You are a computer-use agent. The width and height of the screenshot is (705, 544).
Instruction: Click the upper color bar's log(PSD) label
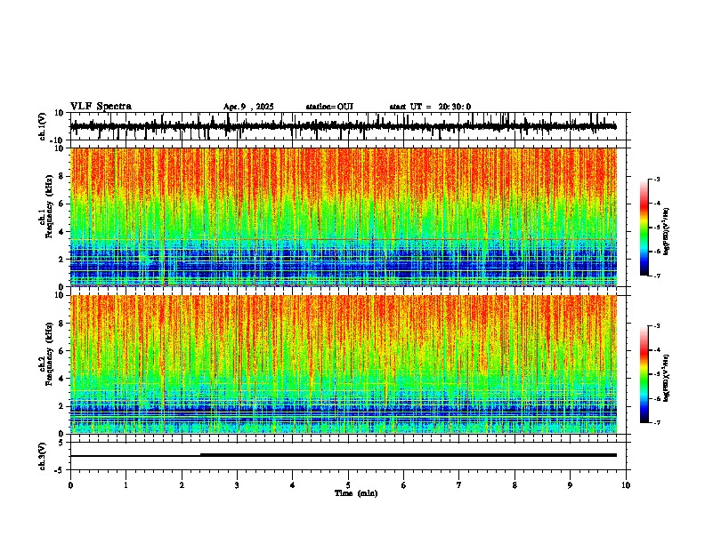[x=667, y=232]
